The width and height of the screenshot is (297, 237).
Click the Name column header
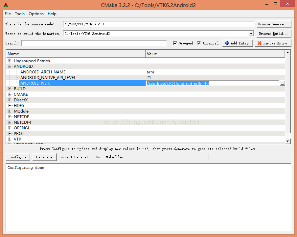point(76,54)
